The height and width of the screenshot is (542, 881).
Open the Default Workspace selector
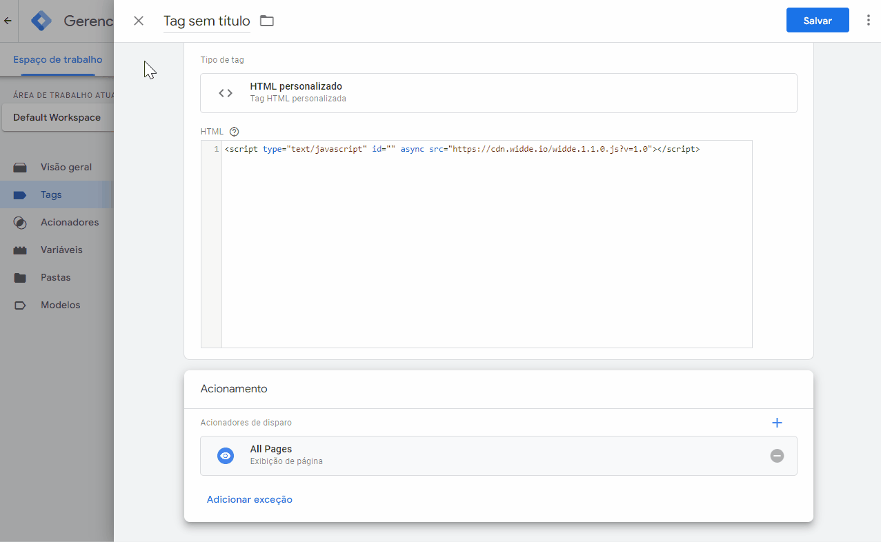(57, 117)
